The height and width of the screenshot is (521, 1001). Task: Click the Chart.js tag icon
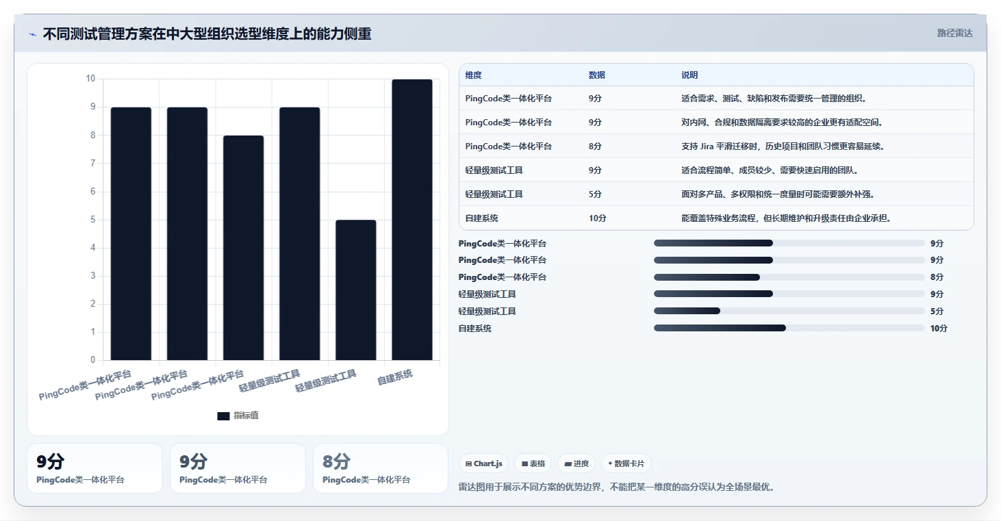[468, 463]
